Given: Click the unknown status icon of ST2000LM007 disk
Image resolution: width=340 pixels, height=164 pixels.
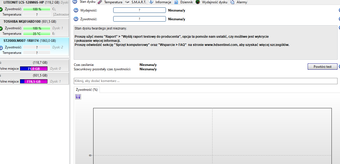Looking at the screenshot, I should 1,48.
